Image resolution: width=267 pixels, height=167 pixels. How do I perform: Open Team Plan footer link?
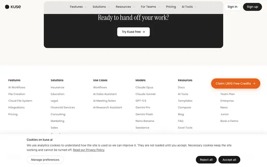227,94
